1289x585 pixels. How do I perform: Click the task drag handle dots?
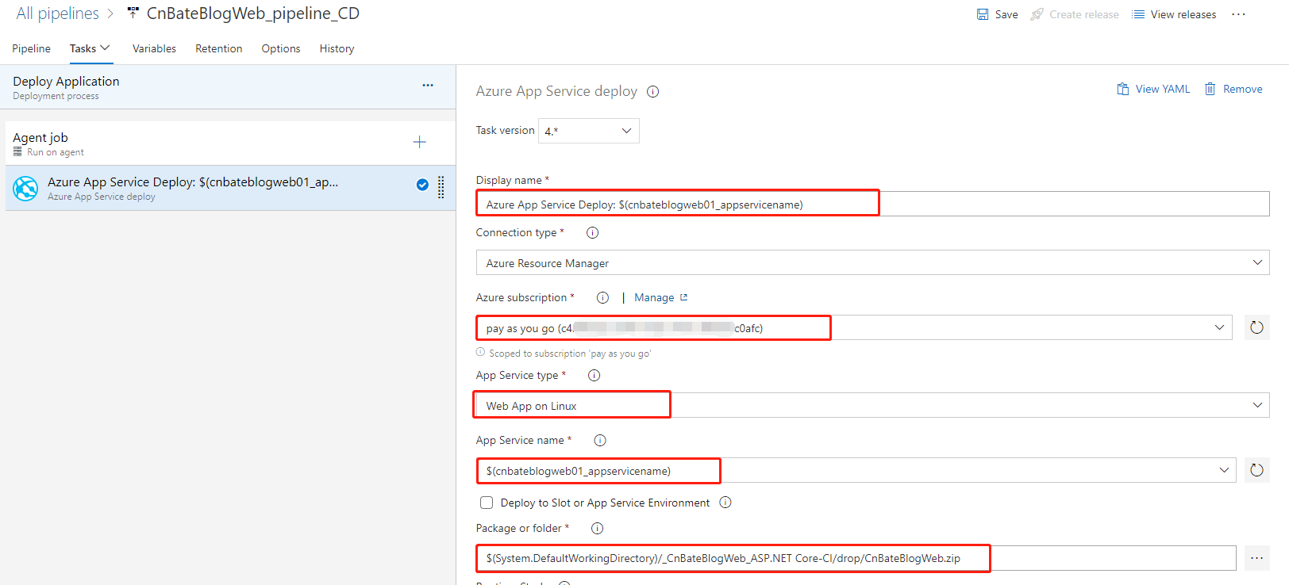pos(441,188)
